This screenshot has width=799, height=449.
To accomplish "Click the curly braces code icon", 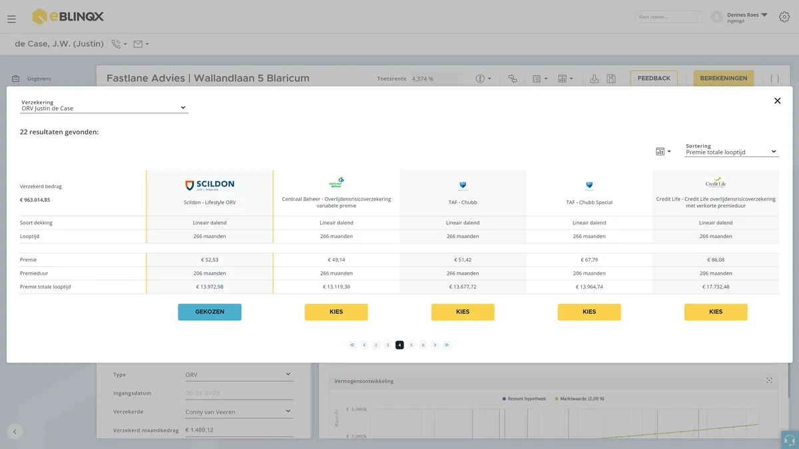I will pos(774,78).
